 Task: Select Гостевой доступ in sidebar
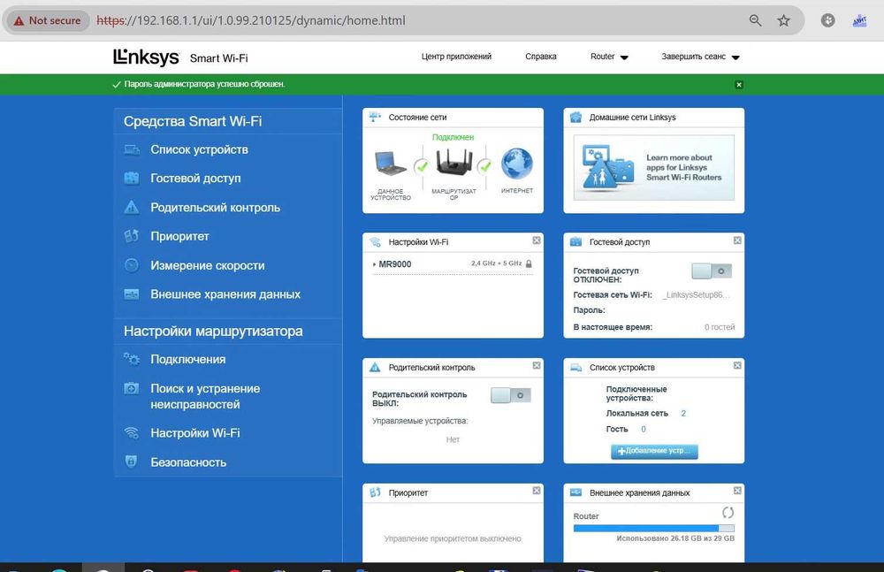[x=195, y=179]
